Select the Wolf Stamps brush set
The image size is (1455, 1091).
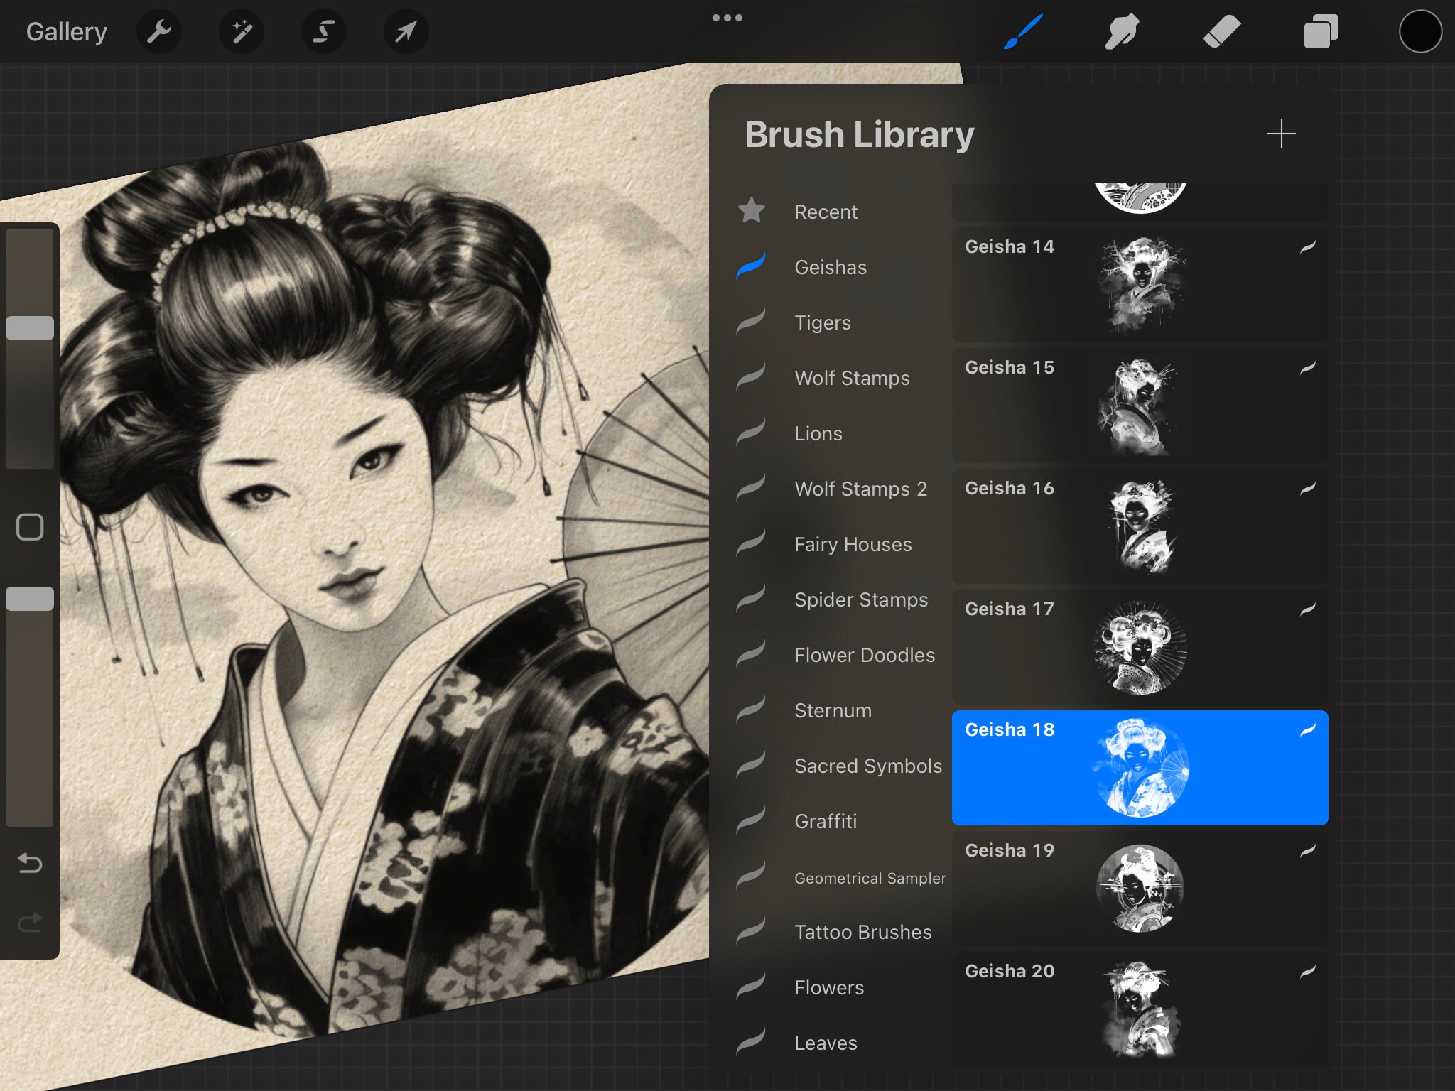[852, 378]
